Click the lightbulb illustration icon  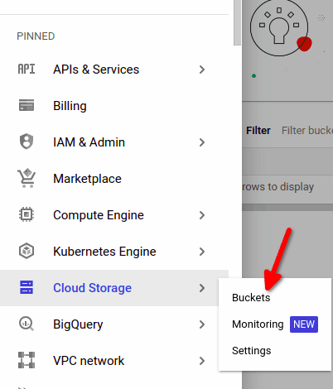(279, 27)
